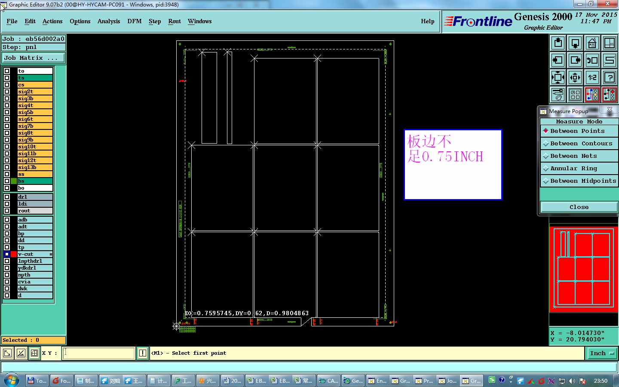Select Between Midpoints measure mode
This screenshot has width=619, height=387.
tap(579, 181)
